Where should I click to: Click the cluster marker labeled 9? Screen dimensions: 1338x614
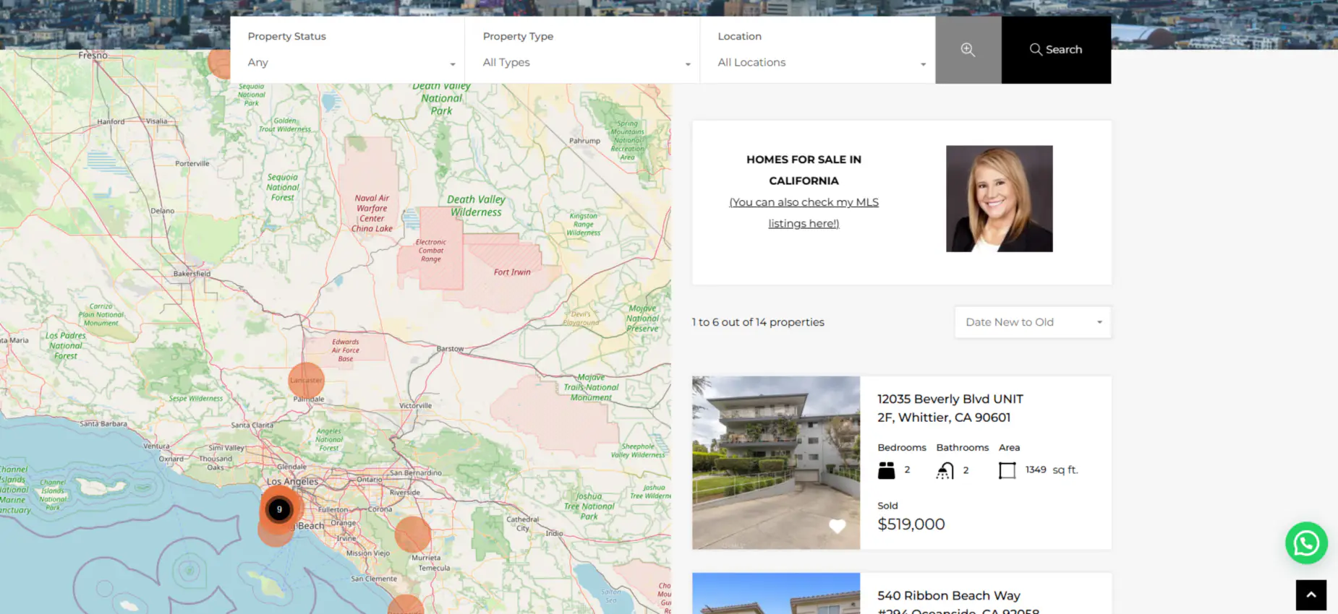279,509
